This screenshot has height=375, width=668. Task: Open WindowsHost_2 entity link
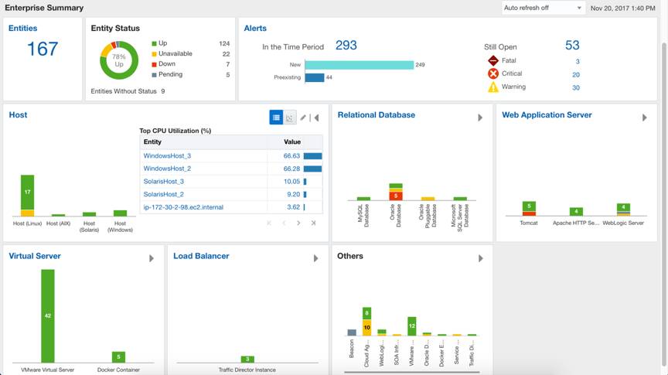click(x=167, y=169)
